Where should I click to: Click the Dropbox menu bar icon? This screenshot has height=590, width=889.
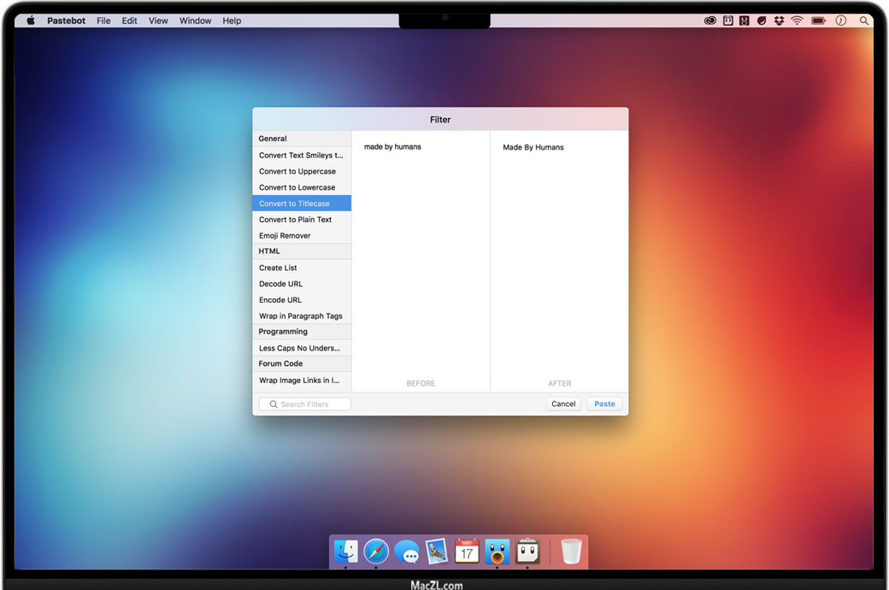pyautogui.click(x=779, y=21)
